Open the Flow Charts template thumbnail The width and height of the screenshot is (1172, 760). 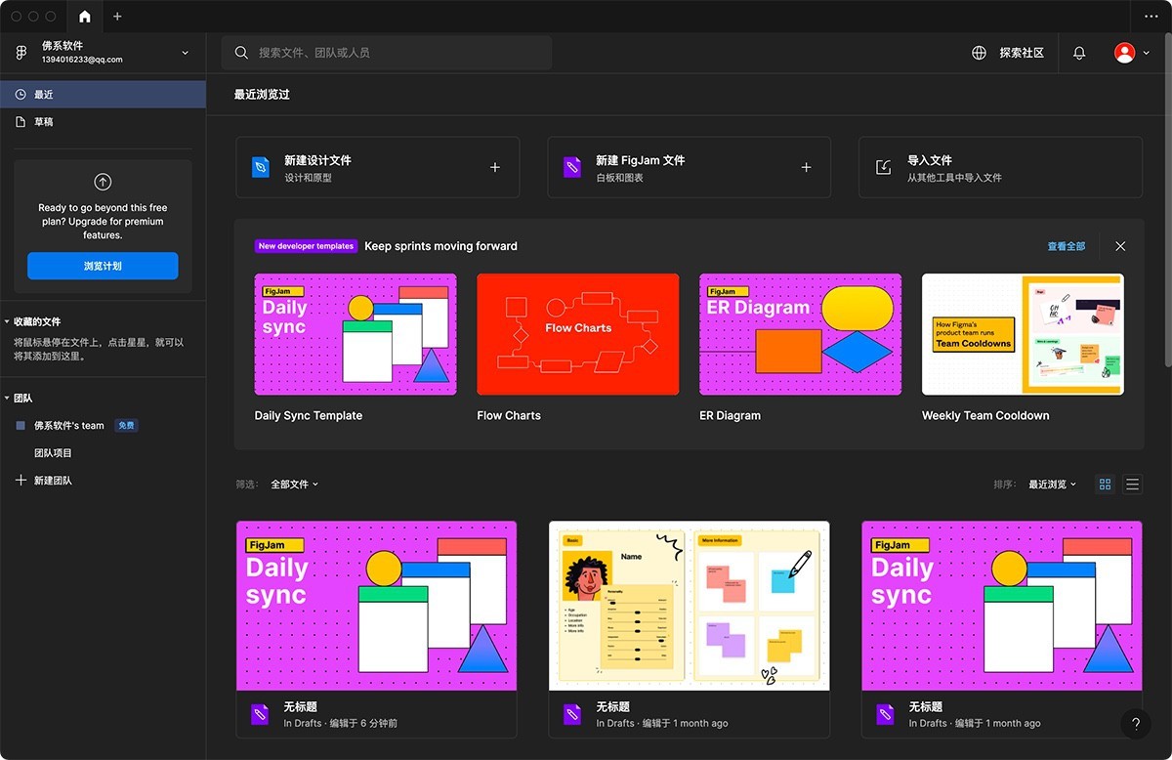(x=577, y=333)
